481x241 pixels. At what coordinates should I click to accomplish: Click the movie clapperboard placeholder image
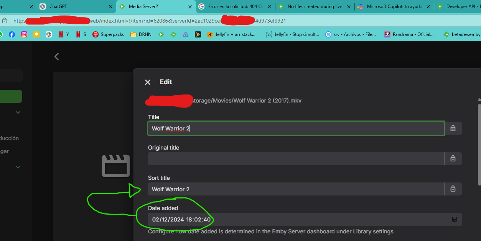pyautogui.click(x=115, y=166)
